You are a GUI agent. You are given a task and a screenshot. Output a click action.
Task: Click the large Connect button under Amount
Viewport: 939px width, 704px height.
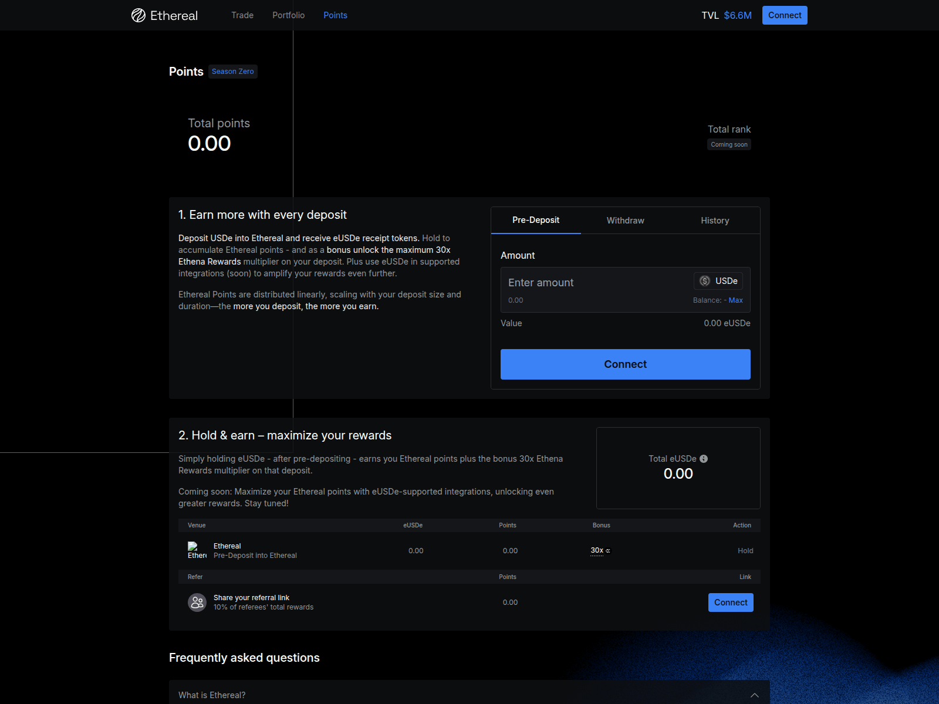[x=626, y=364]
